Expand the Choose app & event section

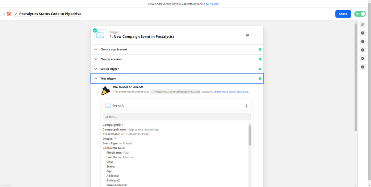pyautogui.click(x=177, y=49)
